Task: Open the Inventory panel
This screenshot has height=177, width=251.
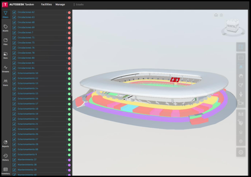Action: point(6,171)
